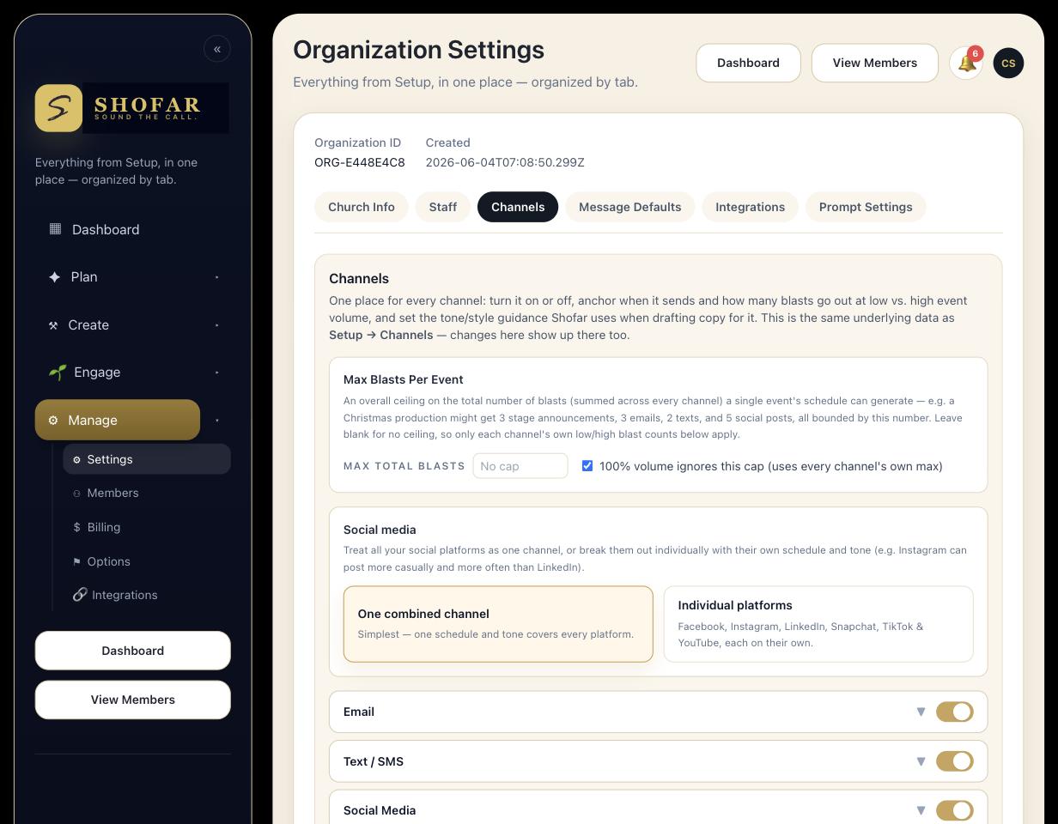Click the created timestamp 2026-06-04T07:08:50.299Z
Viewport: 1058px width, 824px height.
pyautogui.click(x=505, y=162)
